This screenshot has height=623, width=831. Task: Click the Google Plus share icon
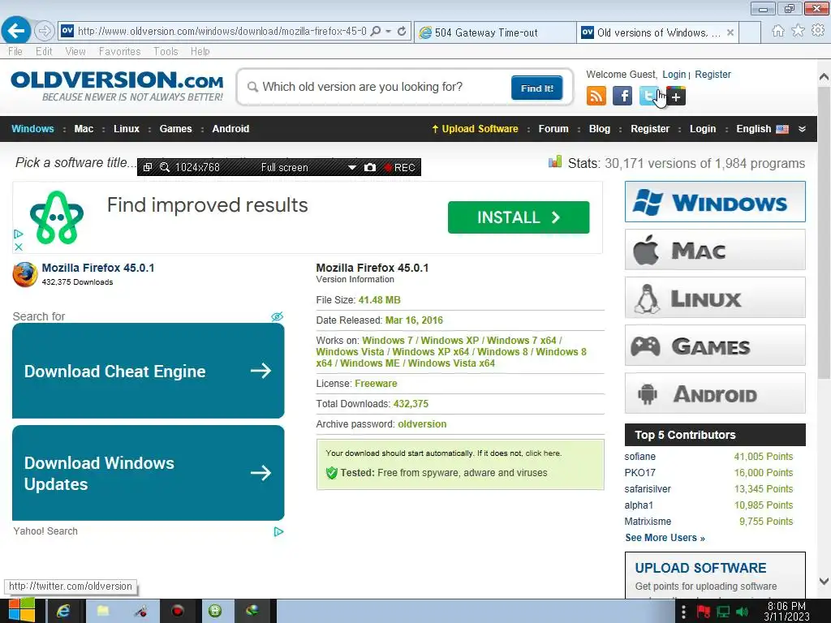(676, 97)
